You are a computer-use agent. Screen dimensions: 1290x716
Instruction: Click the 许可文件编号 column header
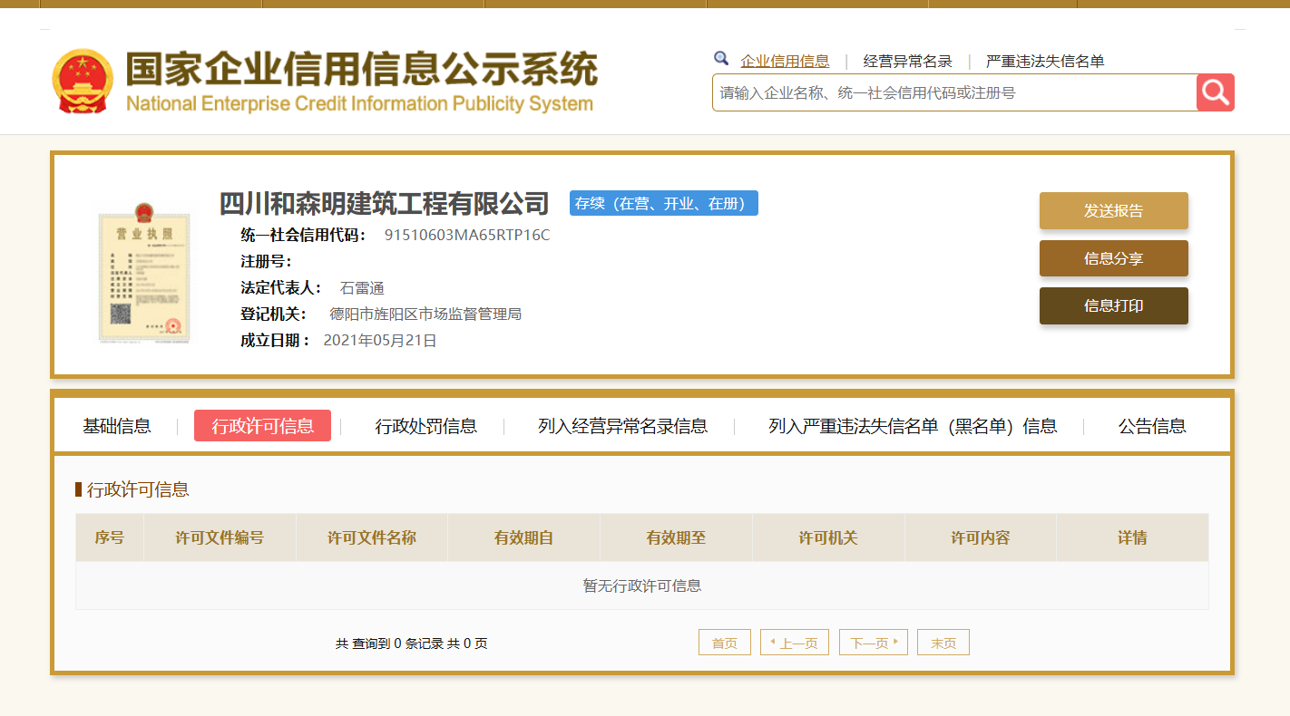pos(220,537)
